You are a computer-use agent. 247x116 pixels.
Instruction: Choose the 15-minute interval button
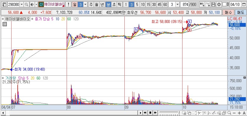[x=148, y=4]
